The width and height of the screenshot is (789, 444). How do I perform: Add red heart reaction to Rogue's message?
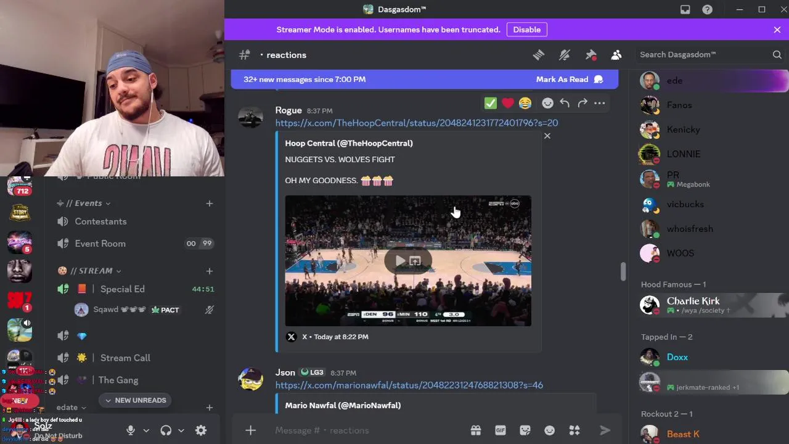[x=508, y=103]
